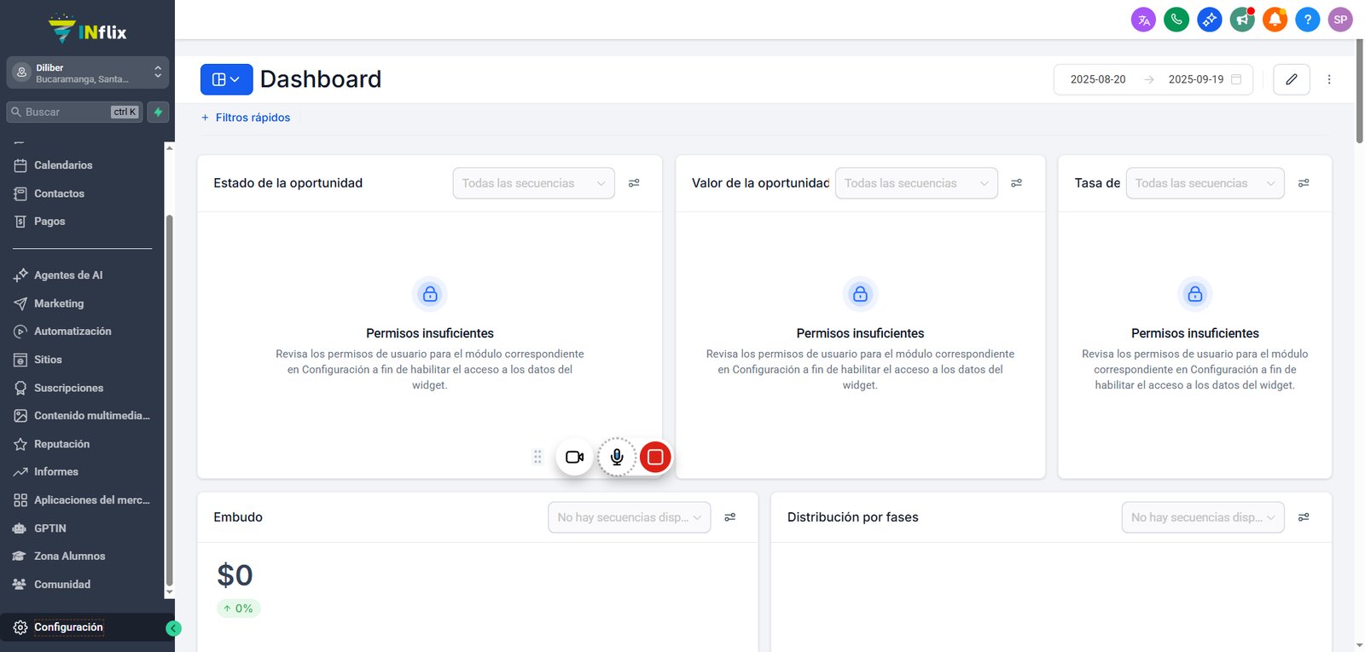Open settings for Tasa de widget
1365x652 pixels.
point(1304,183)
